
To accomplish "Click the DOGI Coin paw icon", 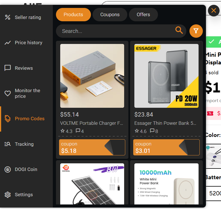I will click(x=8, y=169).
